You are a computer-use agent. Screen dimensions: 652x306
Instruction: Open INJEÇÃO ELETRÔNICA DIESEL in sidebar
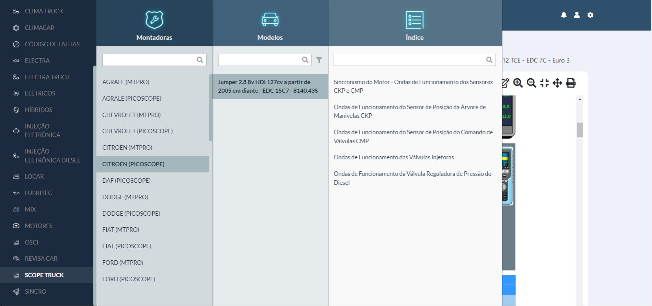coord(52,156)
